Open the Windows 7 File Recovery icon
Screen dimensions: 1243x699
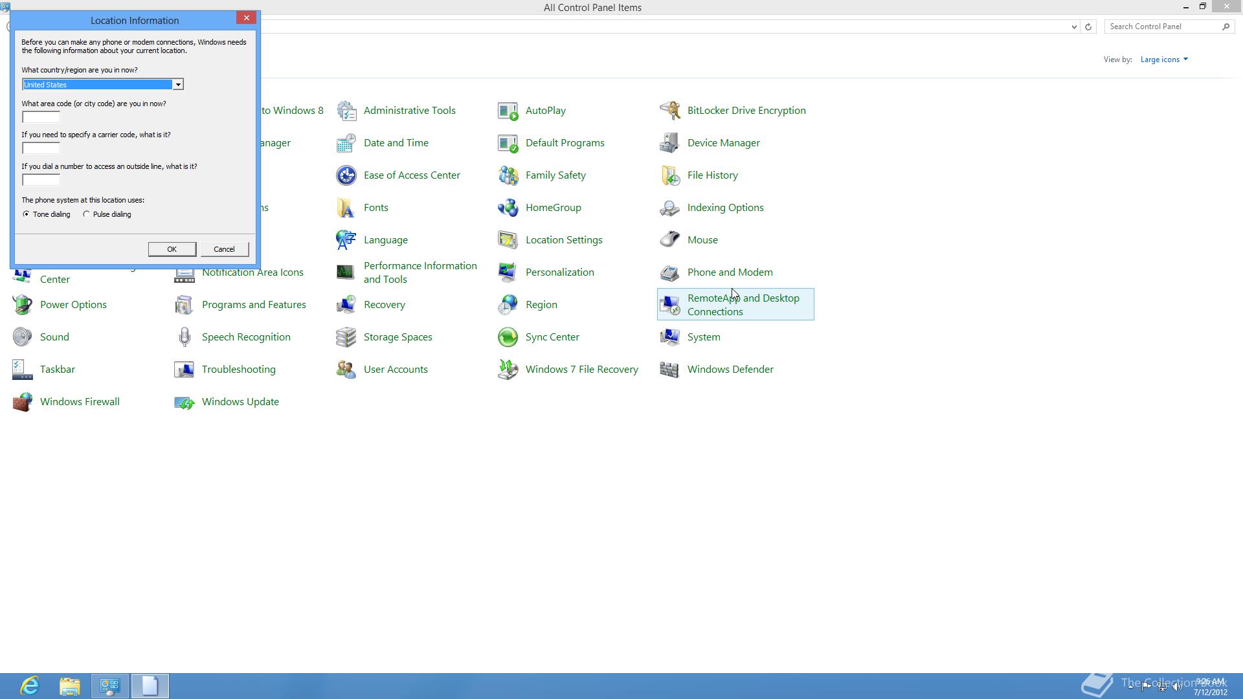[508, 370]
